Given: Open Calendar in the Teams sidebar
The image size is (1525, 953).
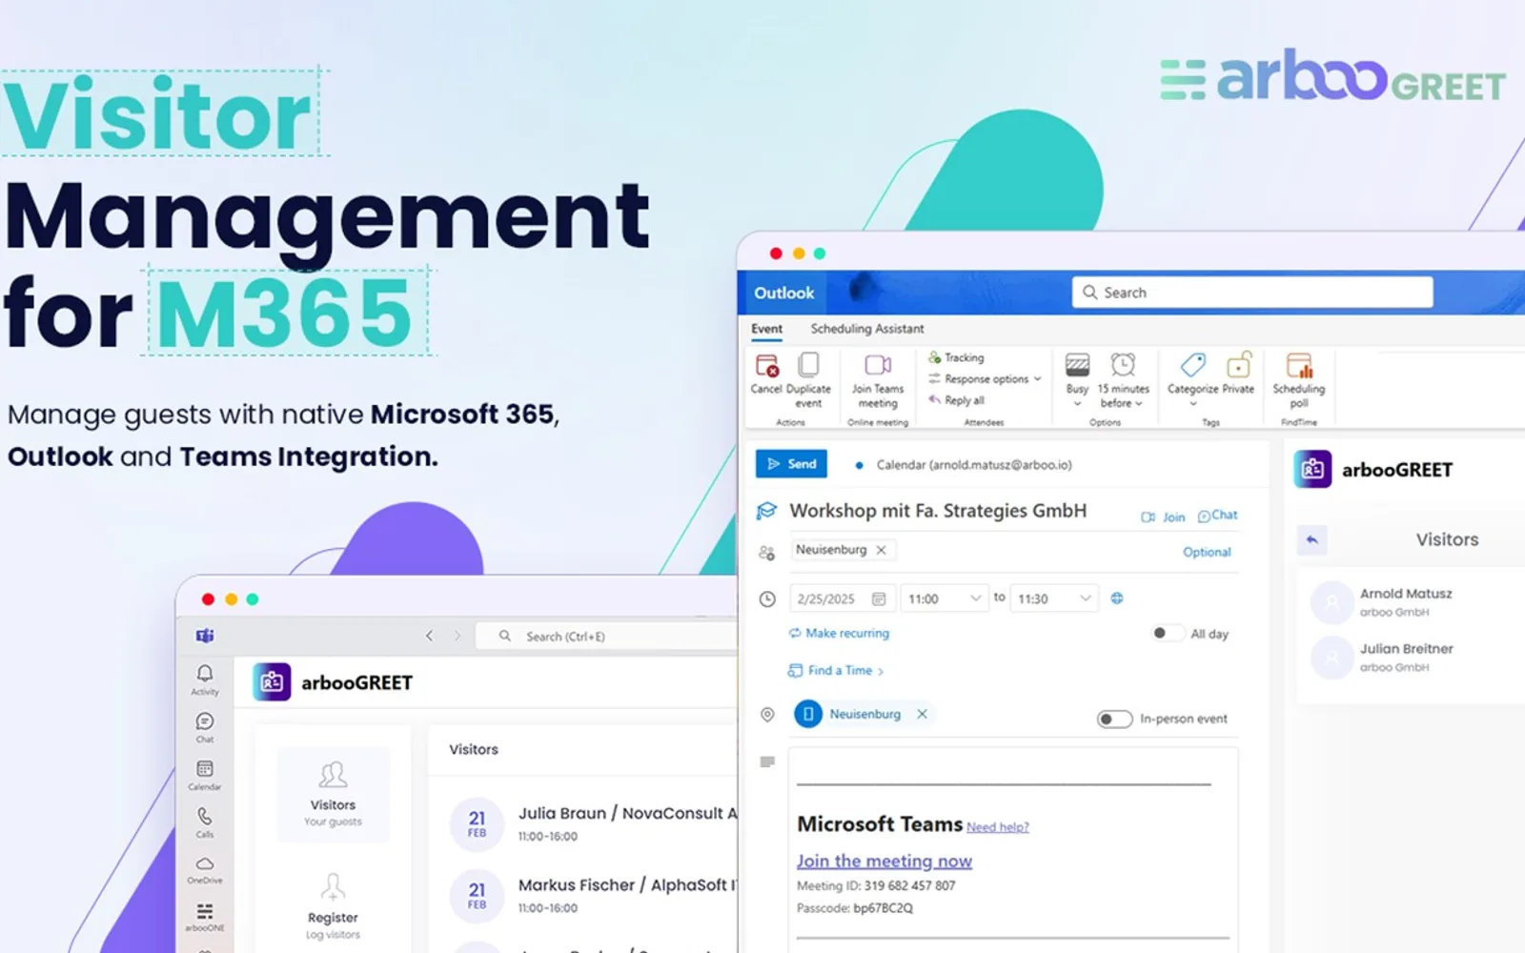Looking at the screenshot, I should pos(204,775).
